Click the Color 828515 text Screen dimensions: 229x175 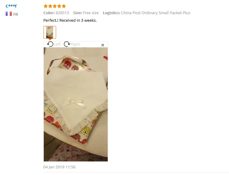[x=56, y=13]
